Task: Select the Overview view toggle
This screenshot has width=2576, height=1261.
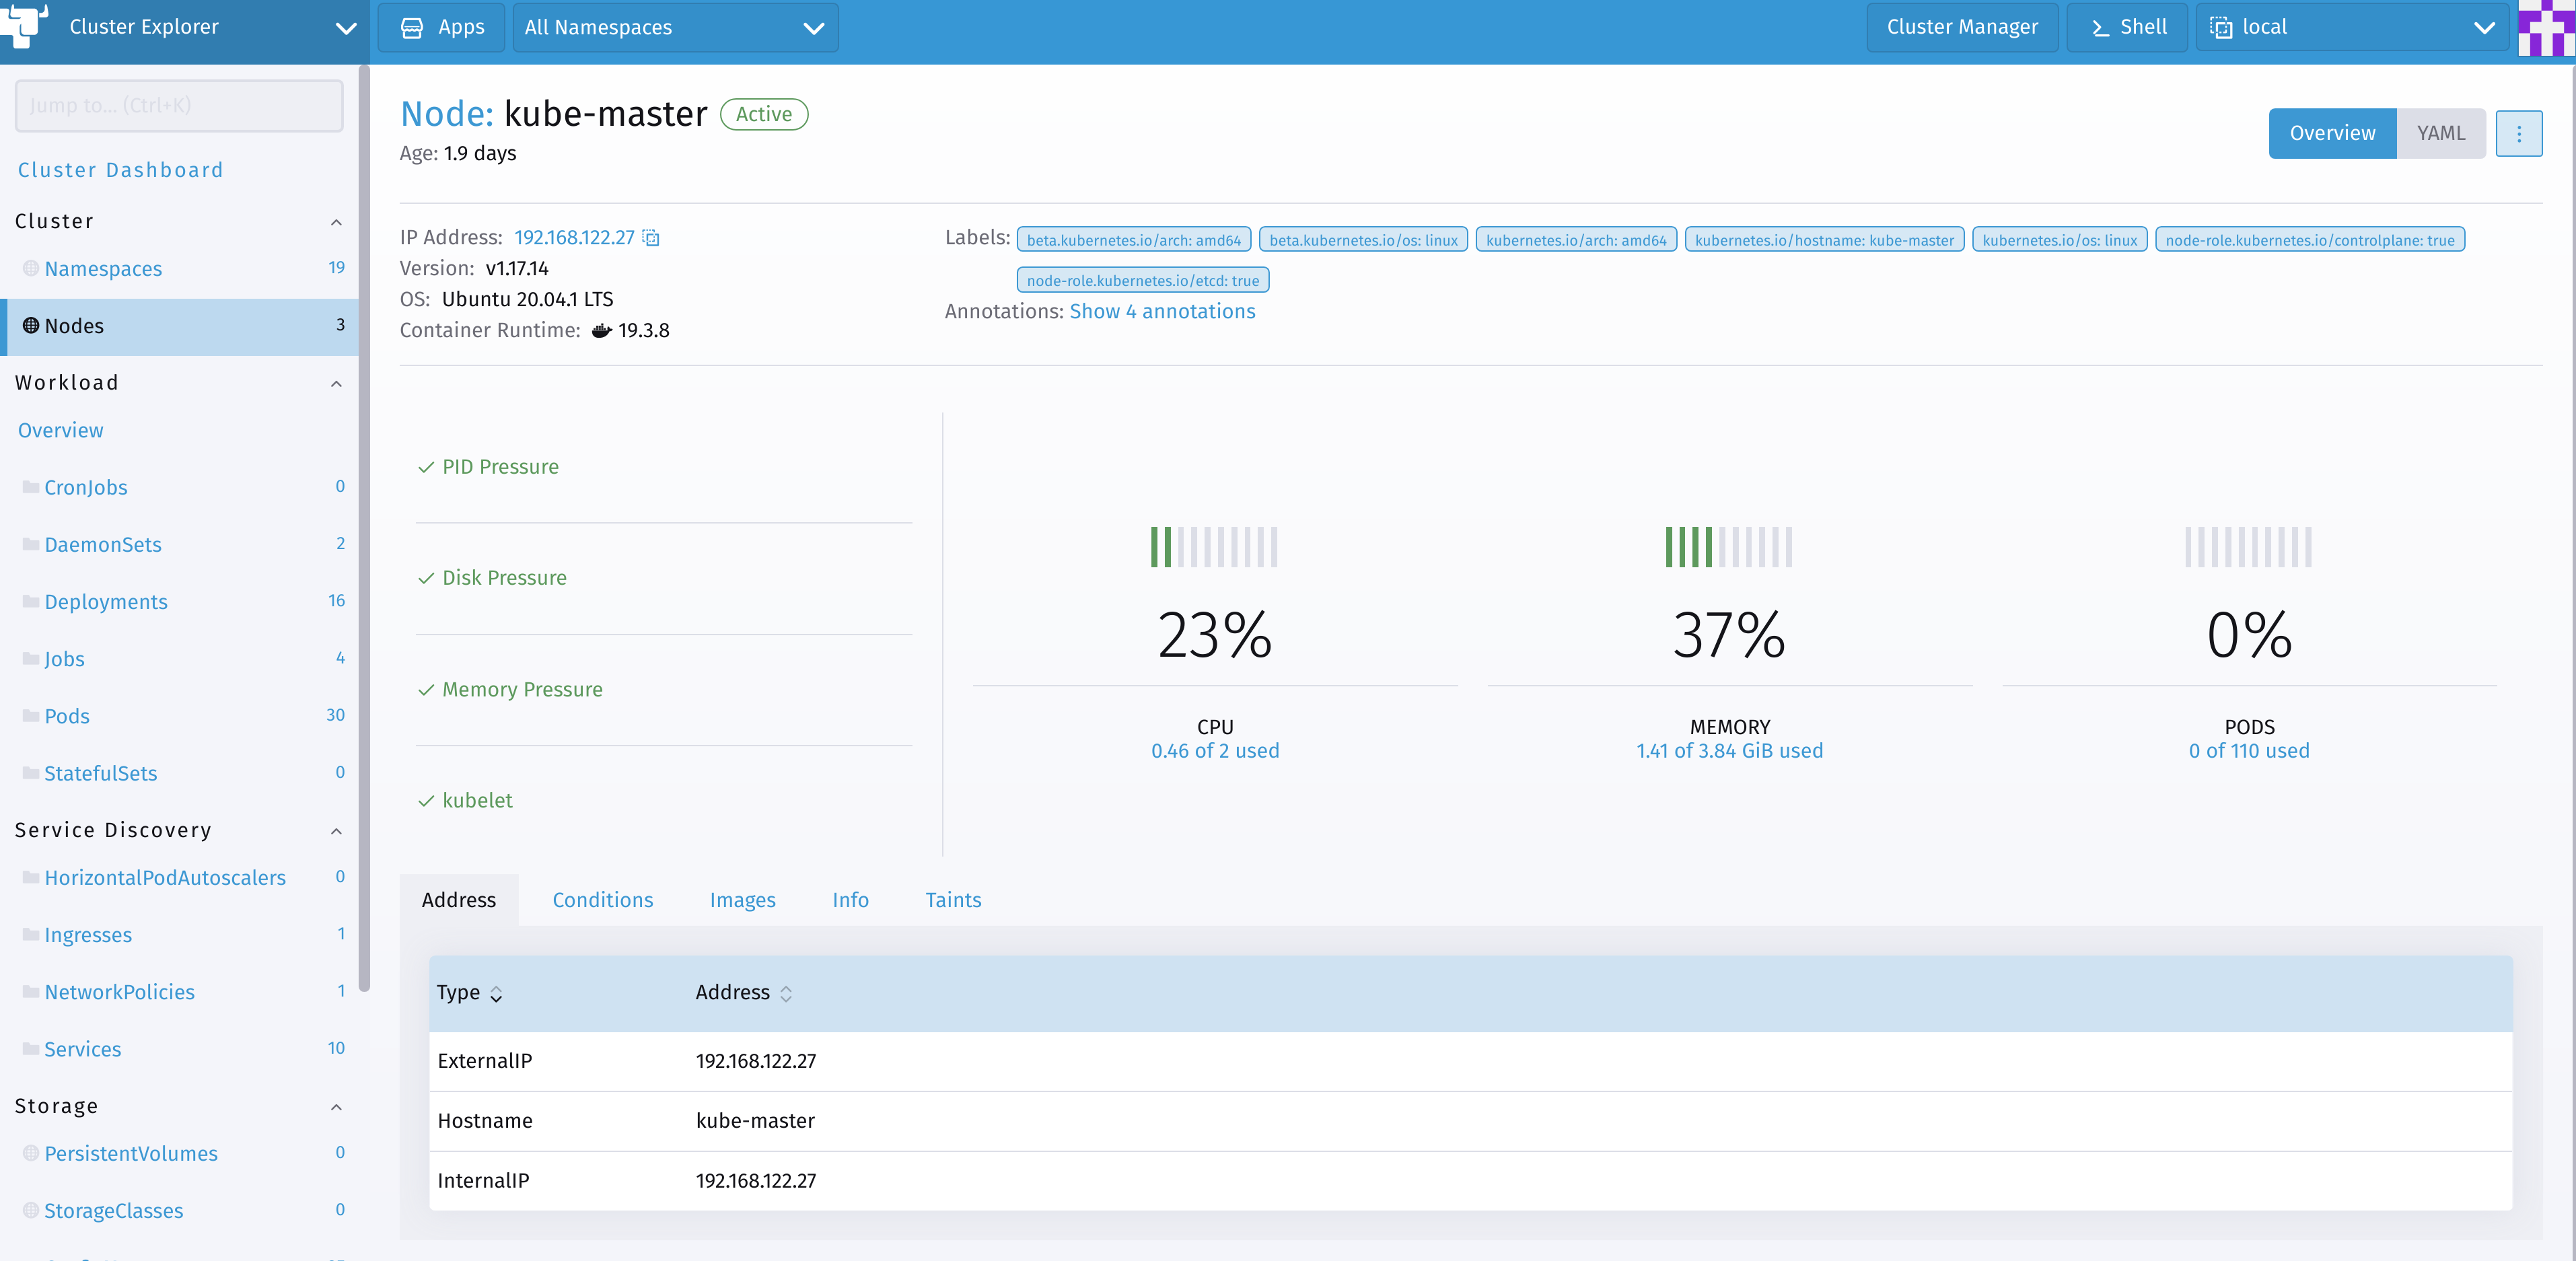Action: click(2331, 133)
